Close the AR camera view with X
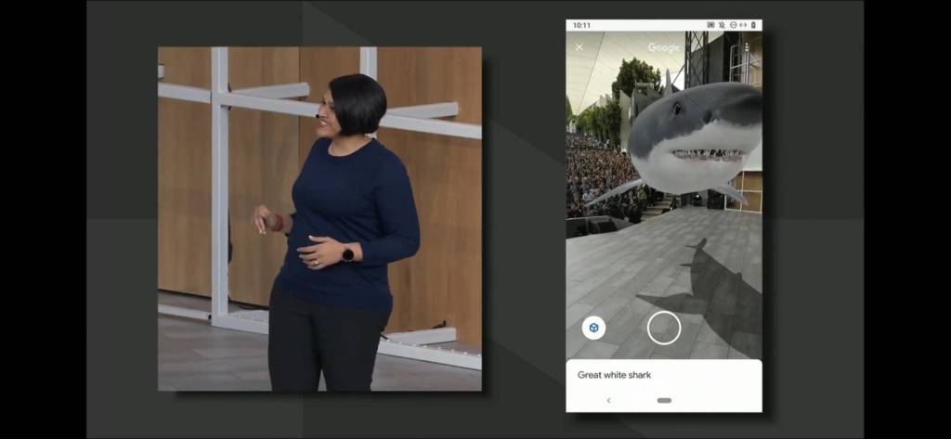This screenshot has height=439, width=951. (580, 47)
